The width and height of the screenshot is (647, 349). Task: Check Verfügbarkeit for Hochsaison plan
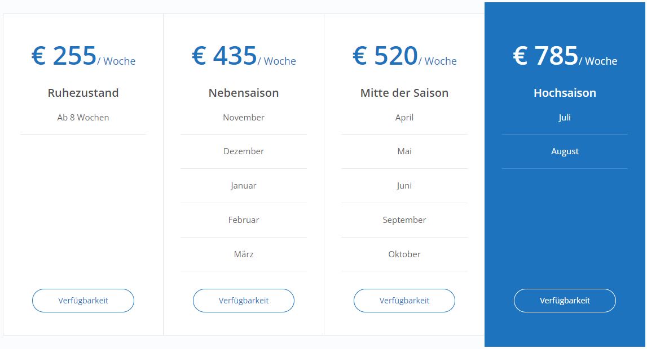point(565,301)
